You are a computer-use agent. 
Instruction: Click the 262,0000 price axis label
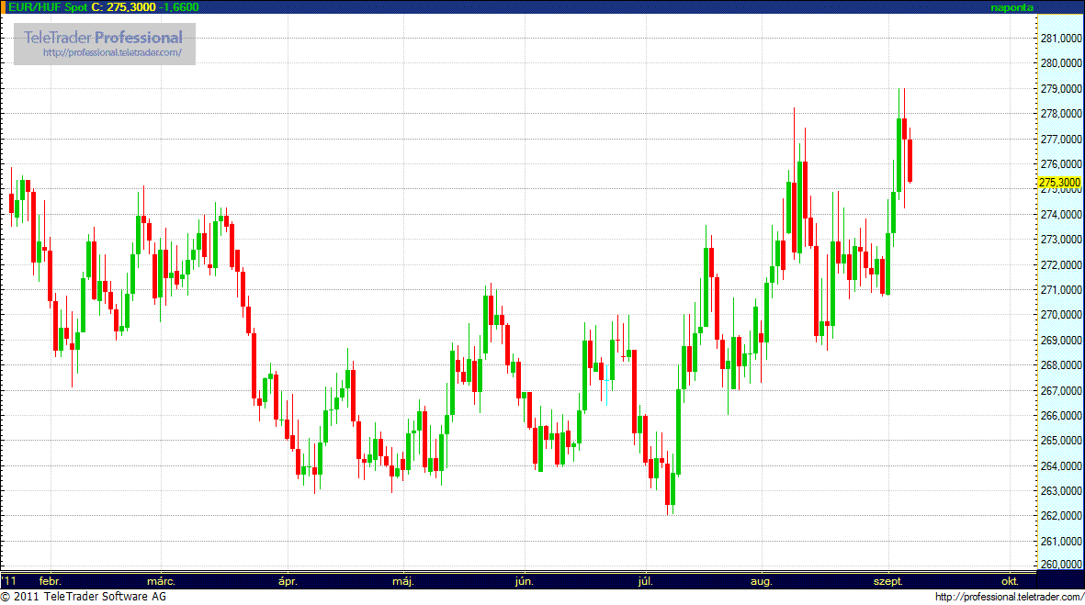tap(1061, 517)
